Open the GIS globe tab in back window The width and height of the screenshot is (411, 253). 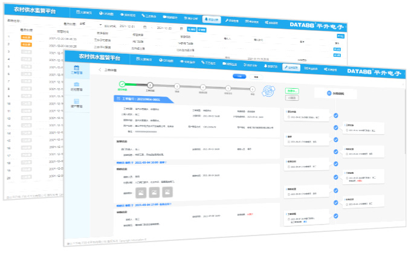(x=106, y=14)
